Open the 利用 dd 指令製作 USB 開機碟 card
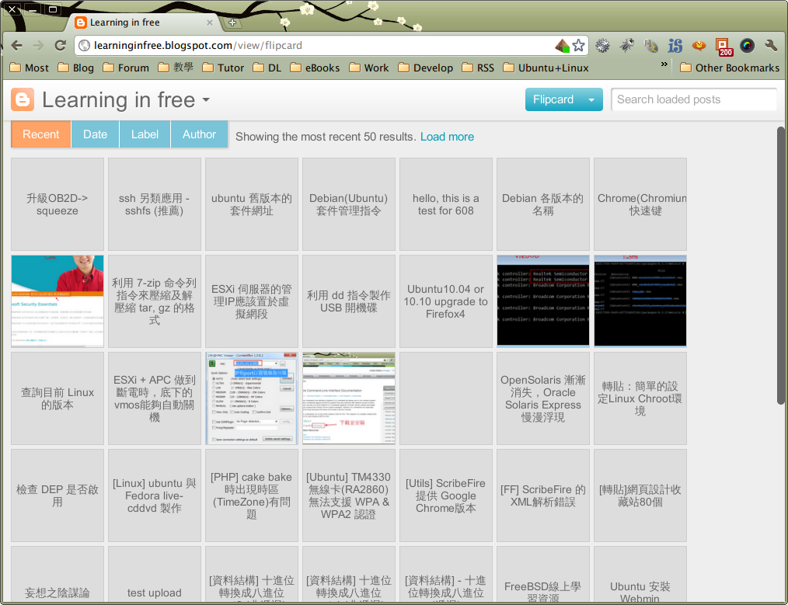Viewport: 788px width, 605px height. [x=349, y=301]
